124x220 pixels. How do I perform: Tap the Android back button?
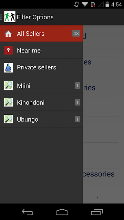[28, 212]
